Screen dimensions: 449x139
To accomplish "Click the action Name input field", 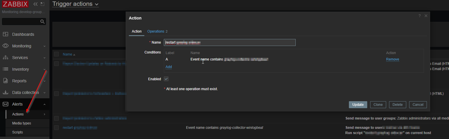I will tap(230, 42).
